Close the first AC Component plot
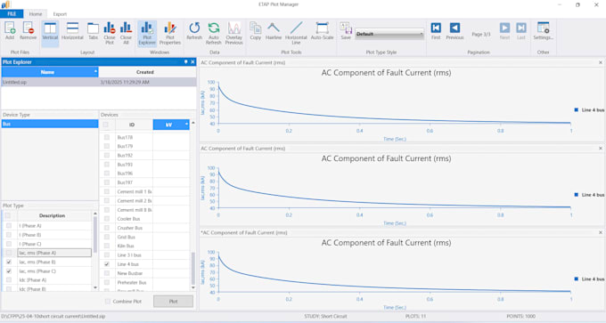 601,62
